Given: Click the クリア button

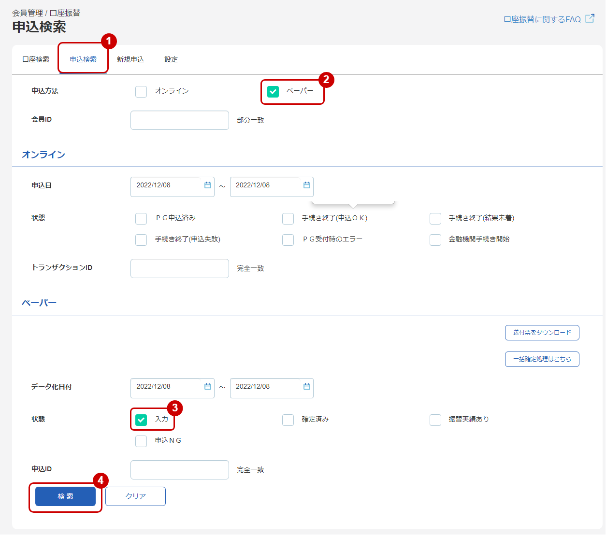Looking at the screenshot, I should [x=135, y=496].
